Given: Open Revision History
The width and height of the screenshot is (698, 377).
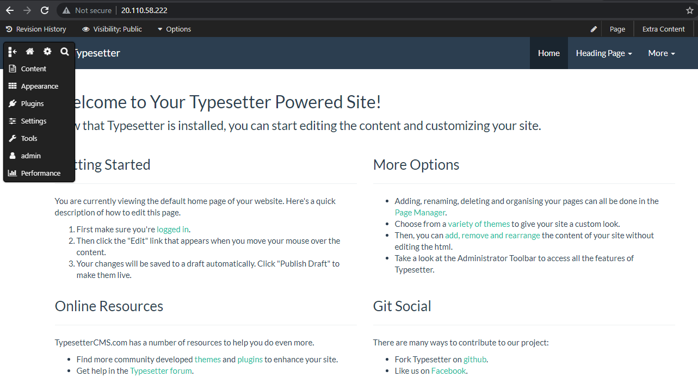Looking at the screenshot, I should pyautogui.click(x=36, y=29).
